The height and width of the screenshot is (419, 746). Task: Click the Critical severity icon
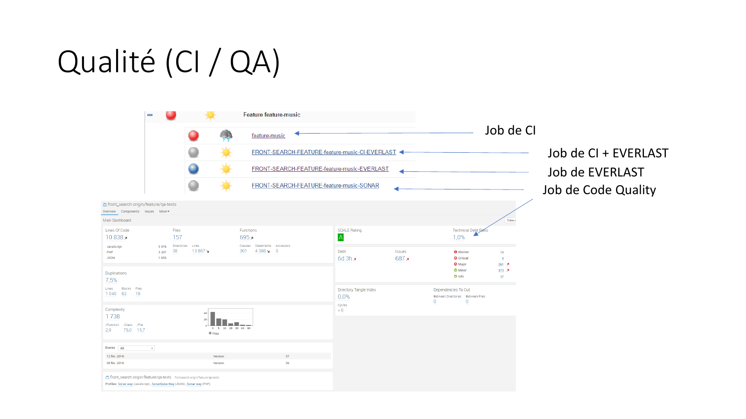(x=456, y=258)
